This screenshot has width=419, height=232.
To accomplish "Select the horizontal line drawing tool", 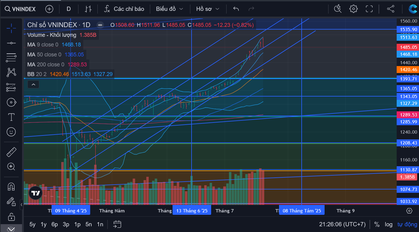I will 11,43.
